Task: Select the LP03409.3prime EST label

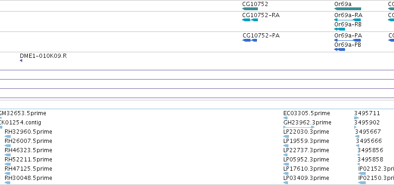Action: coord(306,178)
